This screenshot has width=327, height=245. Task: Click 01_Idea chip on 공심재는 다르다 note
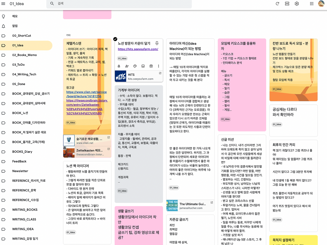(277, 124)
